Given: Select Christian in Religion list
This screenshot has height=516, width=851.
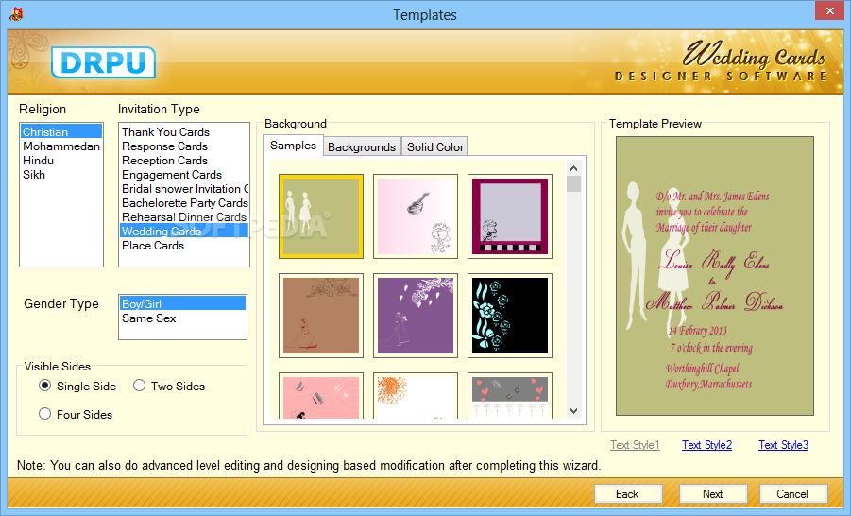Looking at the screenshot, I should click(x=61, y=132).
